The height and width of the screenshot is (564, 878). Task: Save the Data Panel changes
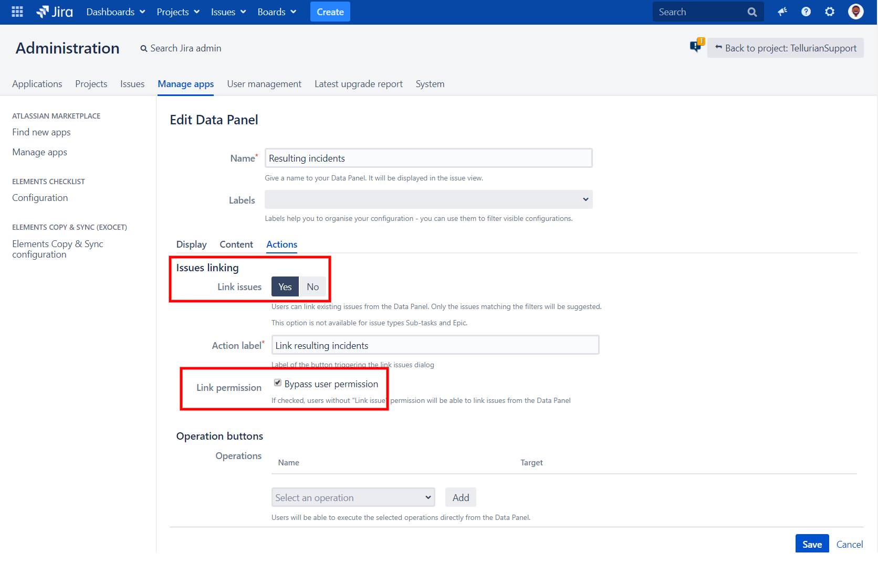(812, 544)
